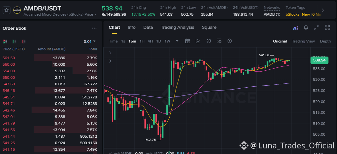This screenshot has height=154, width=337.
Task: Change candlestick chart style
Action: (x=209, y=41)
